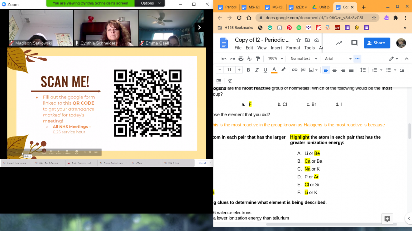This screenshot has height=231, width=412.
Task: Decrease the paragraph indent
Action: coord(402,70)
